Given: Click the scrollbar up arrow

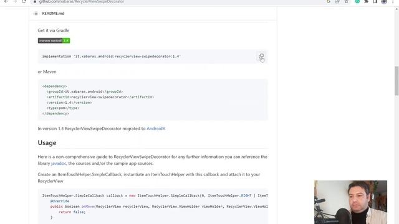Looking at the screenshot, I should click(x=397, y=9).
